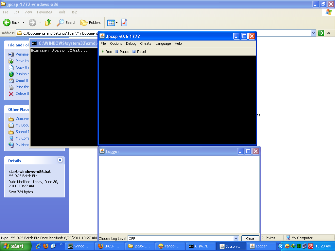Screen dimensions: 335x251
Task: Click the Folder Sync checkmark toolbar icon
Action: coord(124,23)
